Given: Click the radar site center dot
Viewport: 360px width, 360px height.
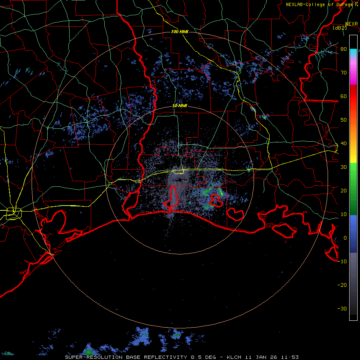Looking at the screenshot, I should pyautogui.click(x=180, y=180).
